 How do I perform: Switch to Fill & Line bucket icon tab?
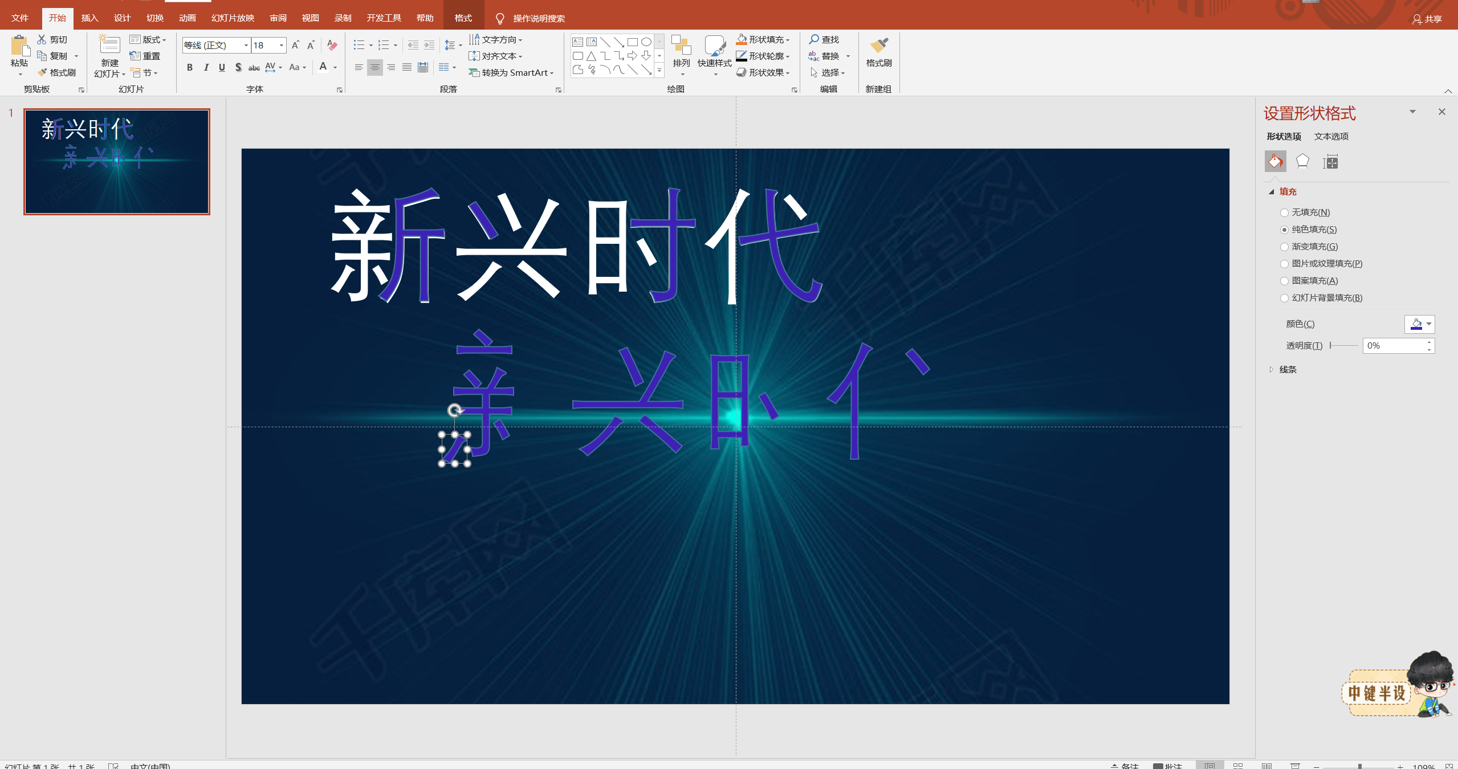pos(1276,162)
